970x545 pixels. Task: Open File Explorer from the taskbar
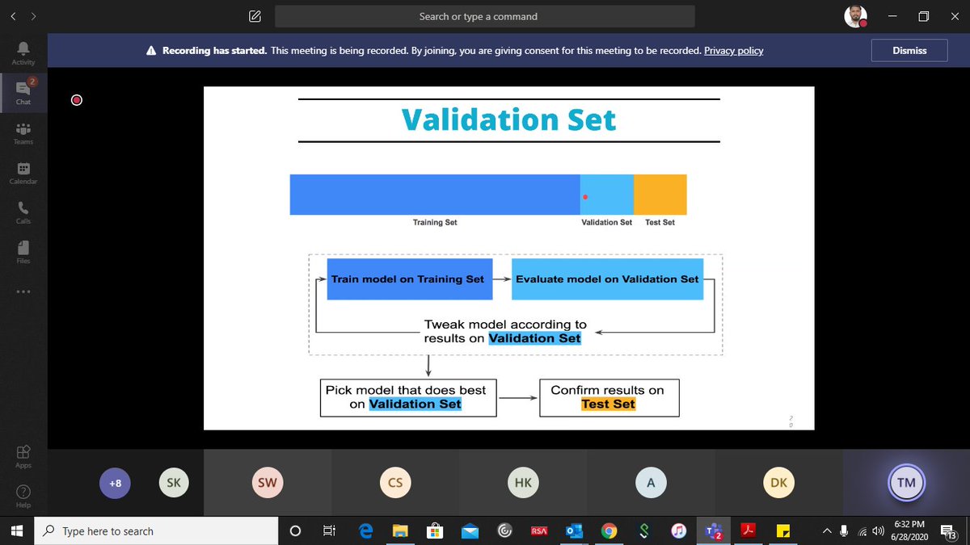[x=400, y=530]
